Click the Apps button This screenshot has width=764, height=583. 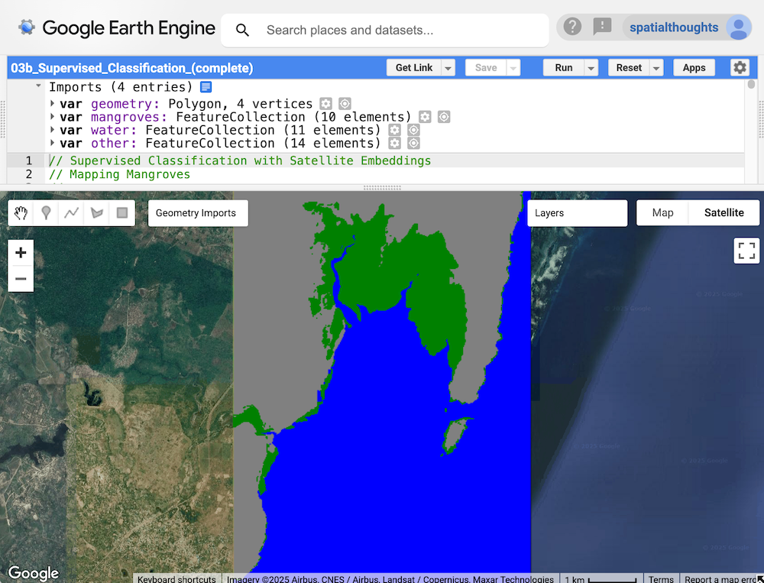[694, 68]
